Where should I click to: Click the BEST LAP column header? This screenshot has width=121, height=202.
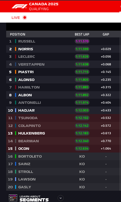(x=82, y=34)
